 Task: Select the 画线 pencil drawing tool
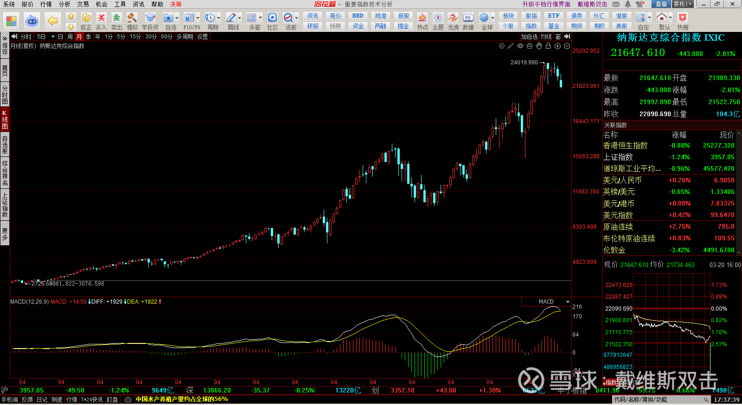(231, 18)
